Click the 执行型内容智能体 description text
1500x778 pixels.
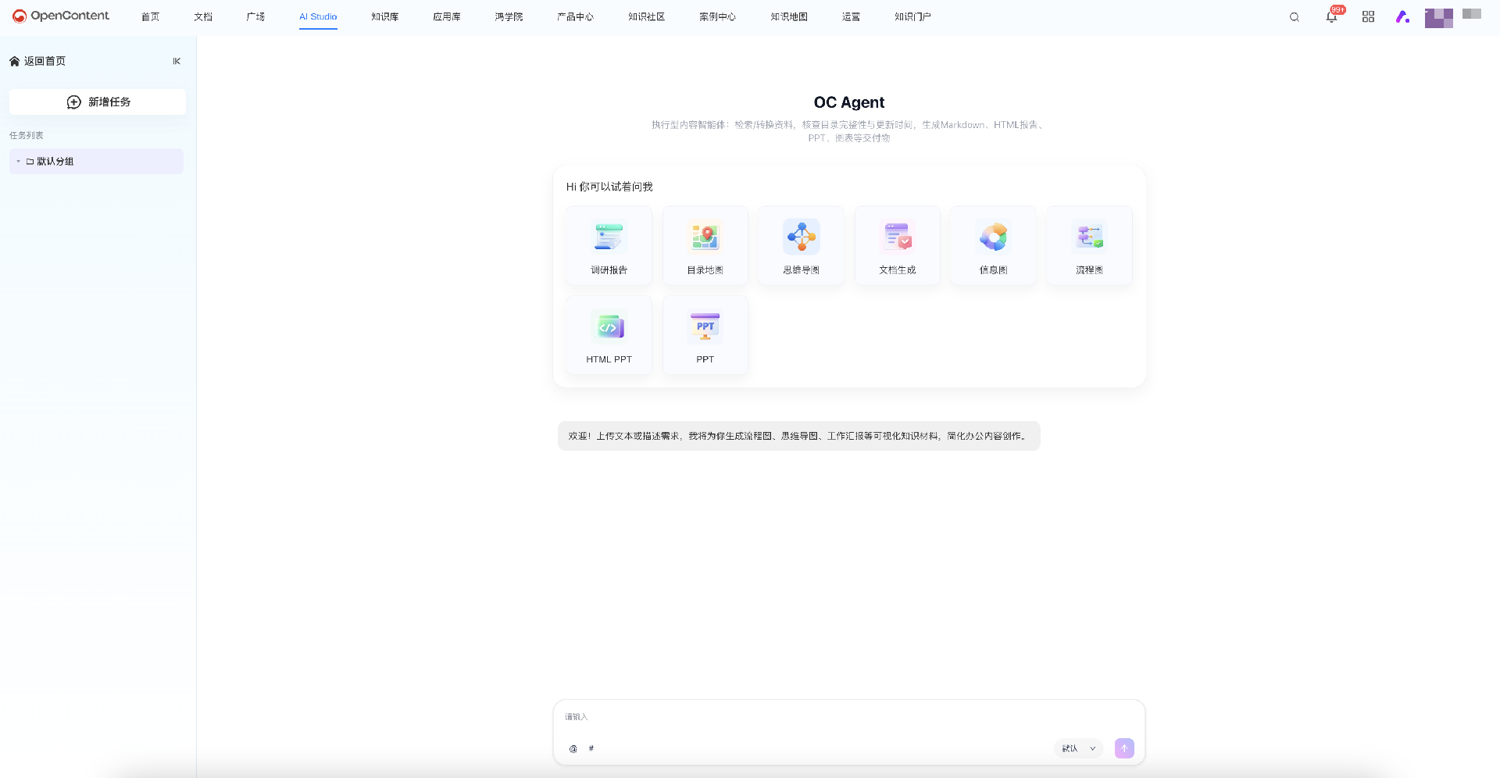point(849,131)
